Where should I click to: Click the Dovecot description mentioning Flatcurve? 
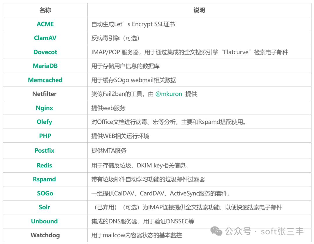(190, 52)
